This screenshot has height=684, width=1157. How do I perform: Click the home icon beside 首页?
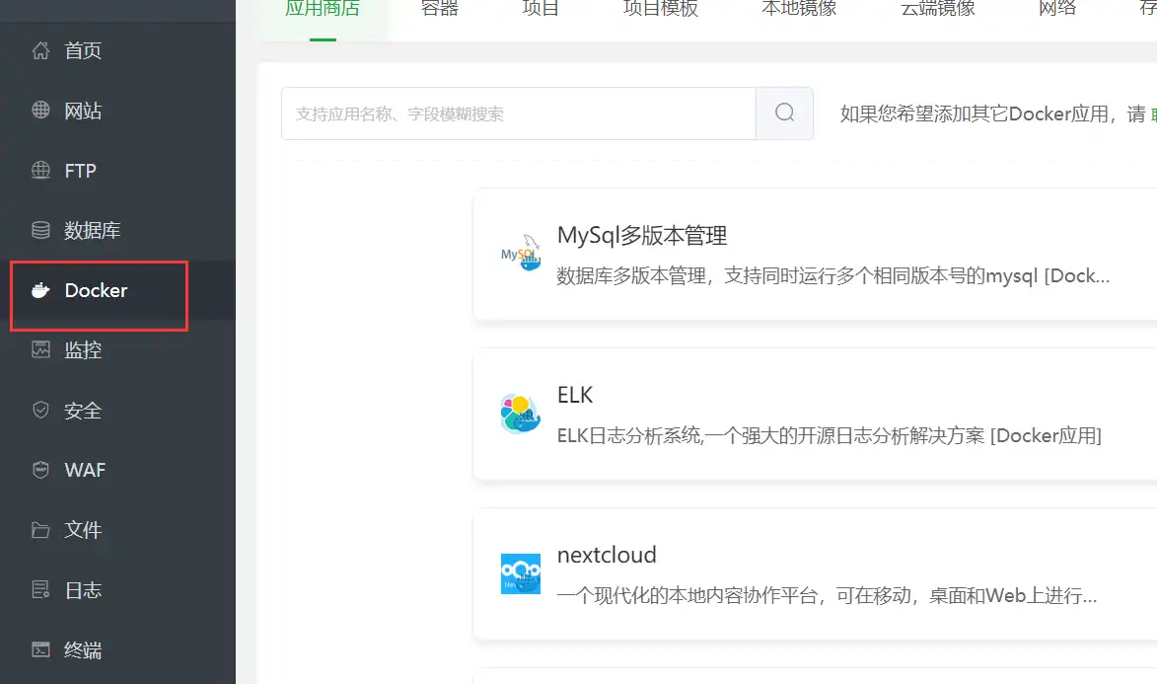[40, 50]
